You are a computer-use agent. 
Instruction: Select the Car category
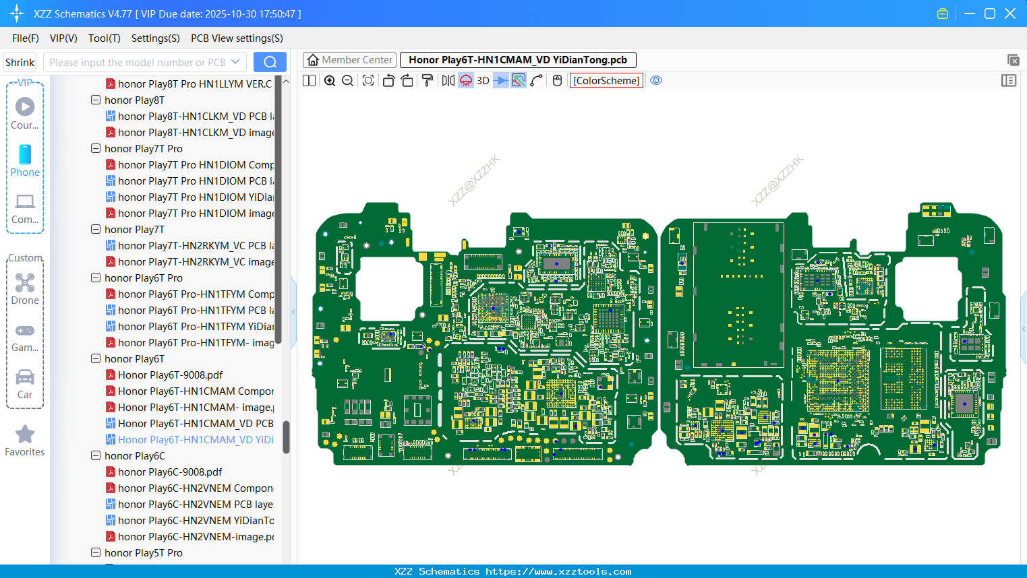click(25, 384)
